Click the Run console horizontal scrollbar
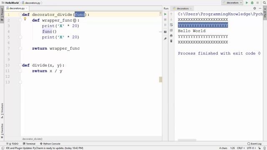Screen dimensions: 267x150 [x=187, y=140]
